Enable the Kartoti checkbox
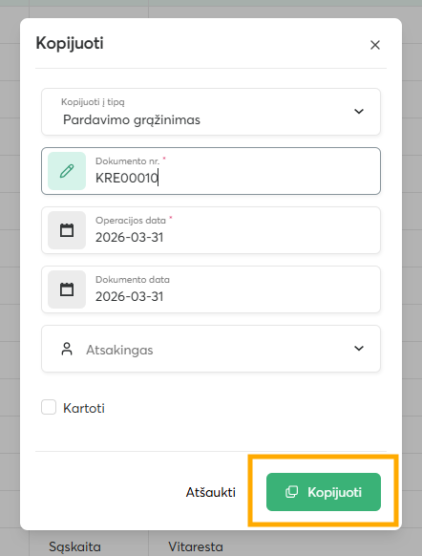The width and height of the screenshot is (422, 556). [49, 407]
